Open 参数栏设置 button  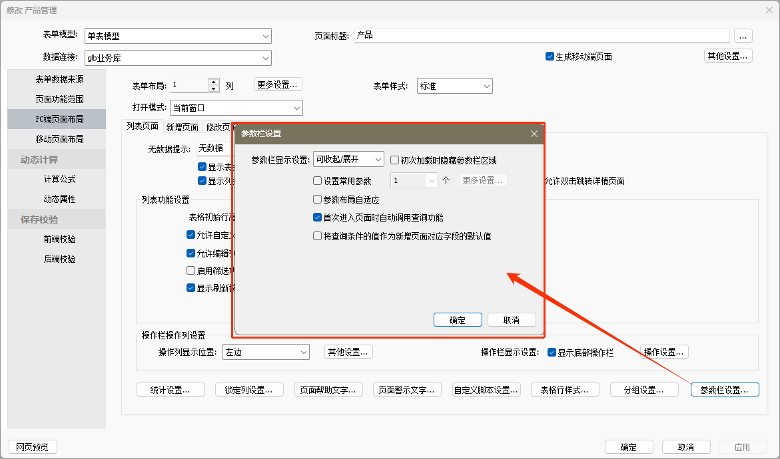pyautogui.click(x=725, y=389)
